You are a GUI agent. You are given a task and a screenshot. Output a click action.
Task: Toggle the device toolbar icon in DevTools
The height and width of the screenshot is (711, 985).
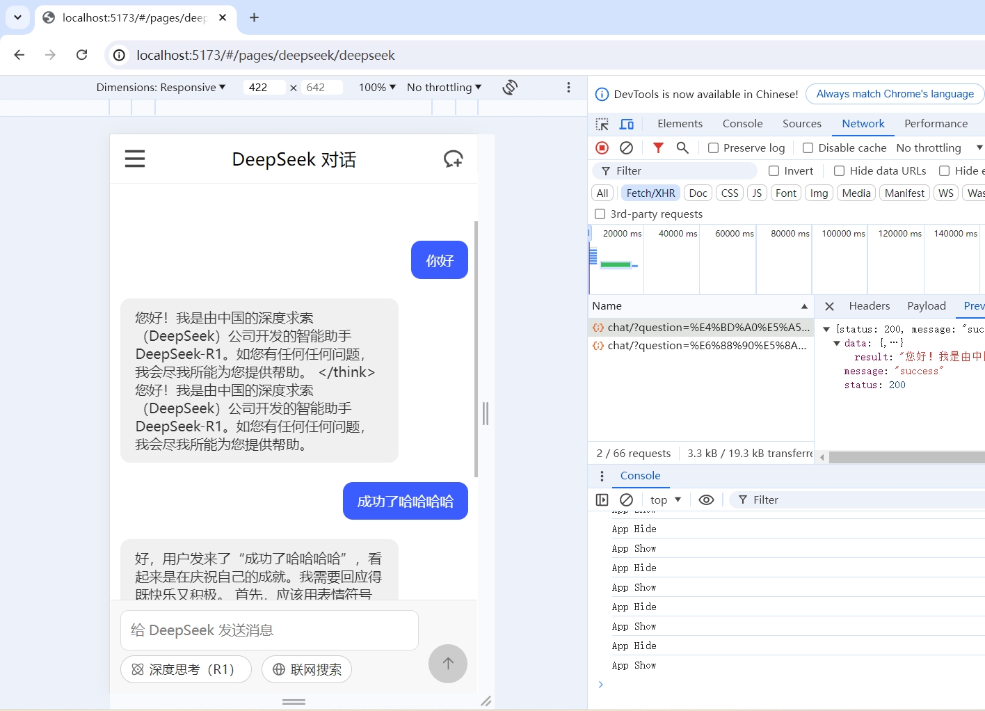pos(627,124)
